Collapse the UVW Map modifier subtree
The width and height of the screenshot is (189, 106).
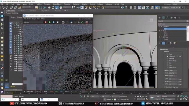click(x=162, y=27)
